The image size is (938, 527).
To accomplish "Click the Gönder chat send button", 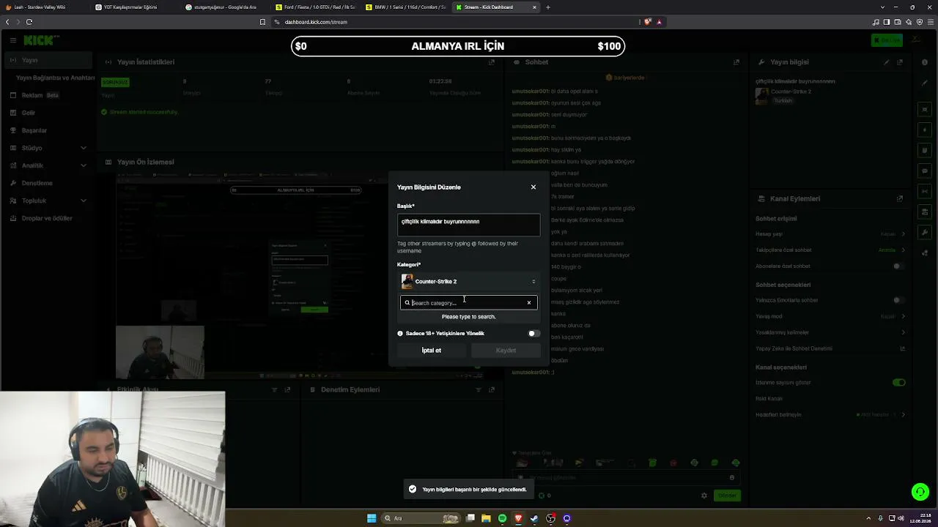I will click(727, 496).
